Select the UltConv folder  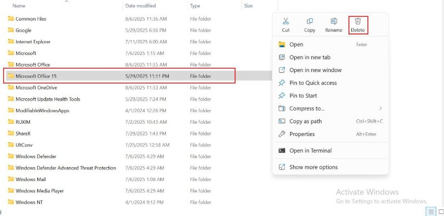24,145
